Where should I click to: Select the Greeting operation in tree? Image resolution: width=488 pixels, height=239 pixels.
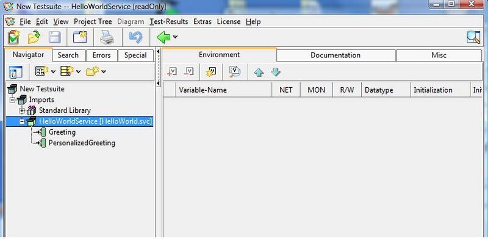pyautogui.click(x=62, y=132)
